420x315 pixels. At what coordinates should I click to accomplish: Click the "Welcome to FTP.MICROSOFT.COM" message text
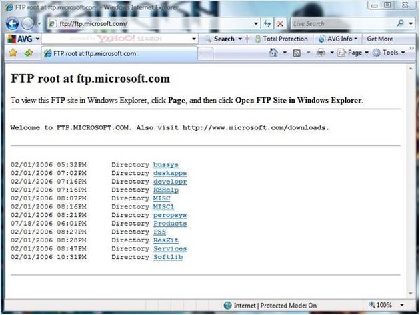71,127
